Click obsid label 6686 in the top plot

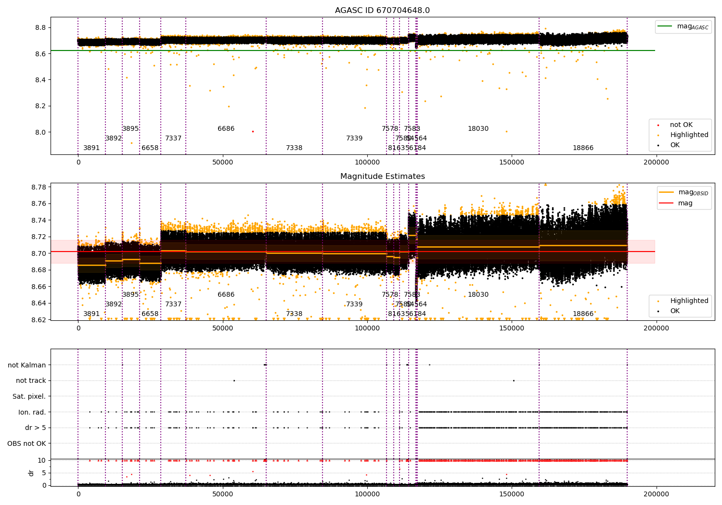pyautogui.click(x=226, y=129)
